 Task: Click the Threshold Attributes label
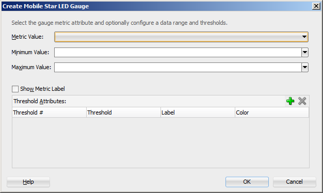coord(40,101)
